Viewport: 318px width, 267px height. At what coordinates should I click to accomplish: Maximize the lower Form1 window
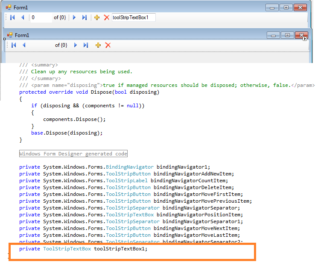pos(287,35)
